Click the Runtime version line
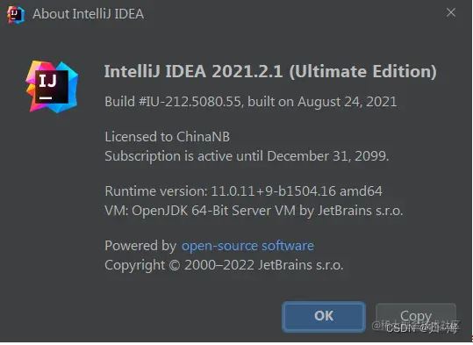The height and width of the screenshot is (345, 473). pos(243,191)
